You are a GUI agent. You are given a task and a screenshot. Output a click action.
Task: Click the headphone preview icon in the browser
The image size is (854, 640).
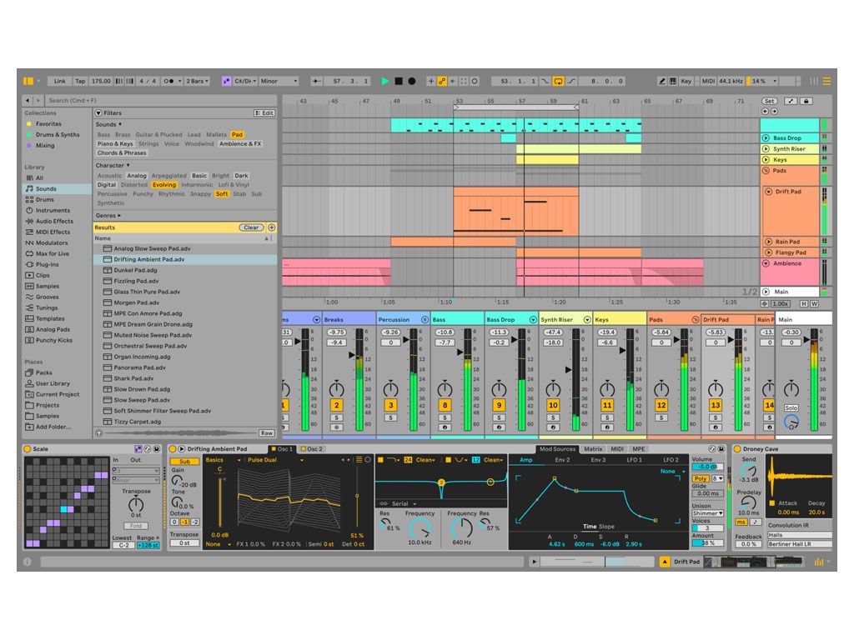point(100,433)
